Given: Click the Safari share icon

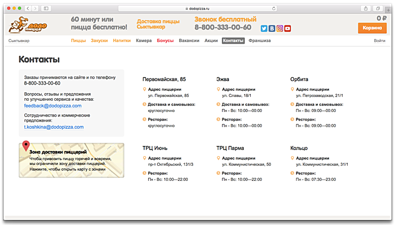Looking at the screenshot, I should pyautogui.click(x=366, y=8).
